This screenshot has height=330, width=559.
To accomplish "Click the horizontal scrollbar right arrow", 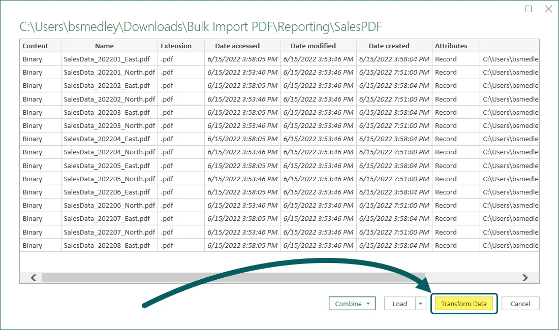I will (525, 278).
